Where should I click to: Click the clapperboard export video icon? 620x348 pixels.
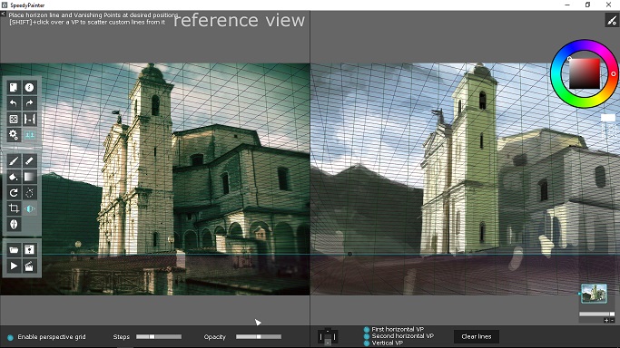coord(29,266)
